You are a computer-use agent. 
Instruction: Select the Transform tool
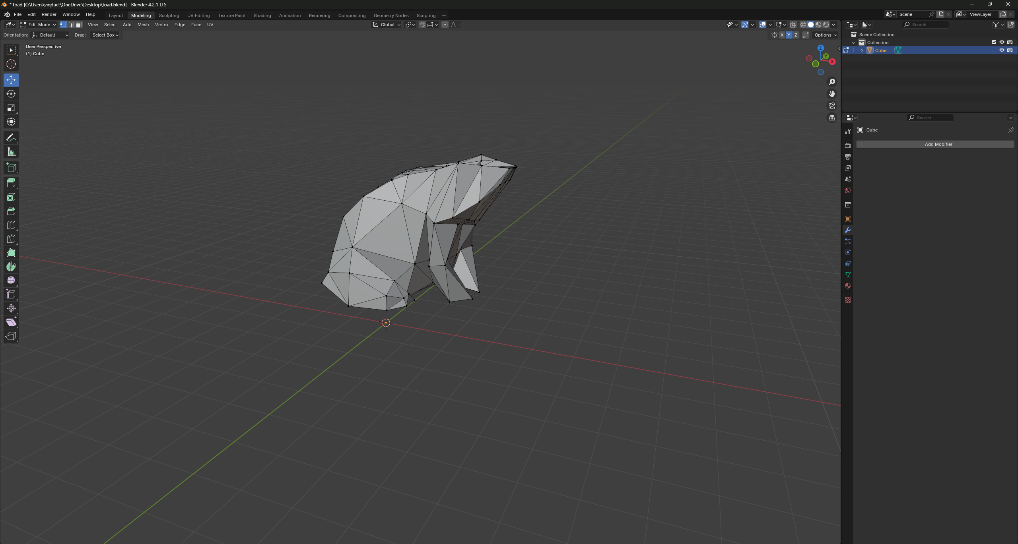pyautogui.click(x=11, y=122)
